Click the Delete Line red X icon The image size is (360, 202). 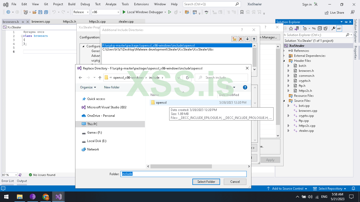coord(241,39)
